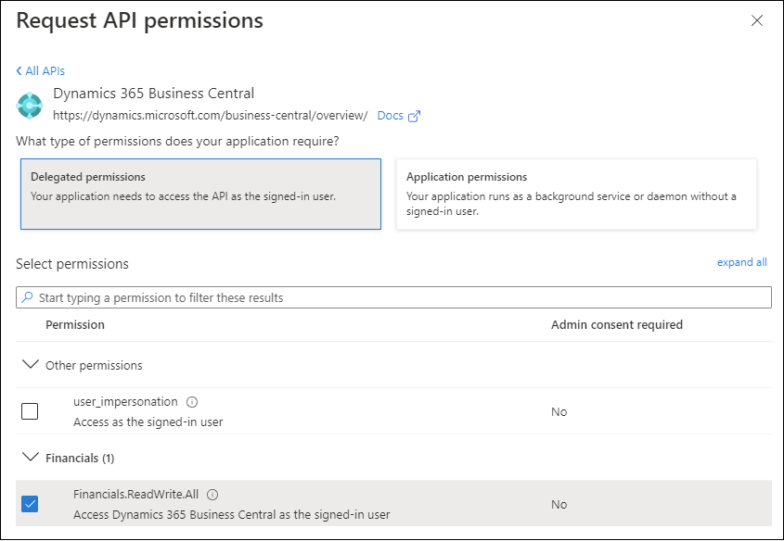Select the Application permissions card

coord(575,194)
